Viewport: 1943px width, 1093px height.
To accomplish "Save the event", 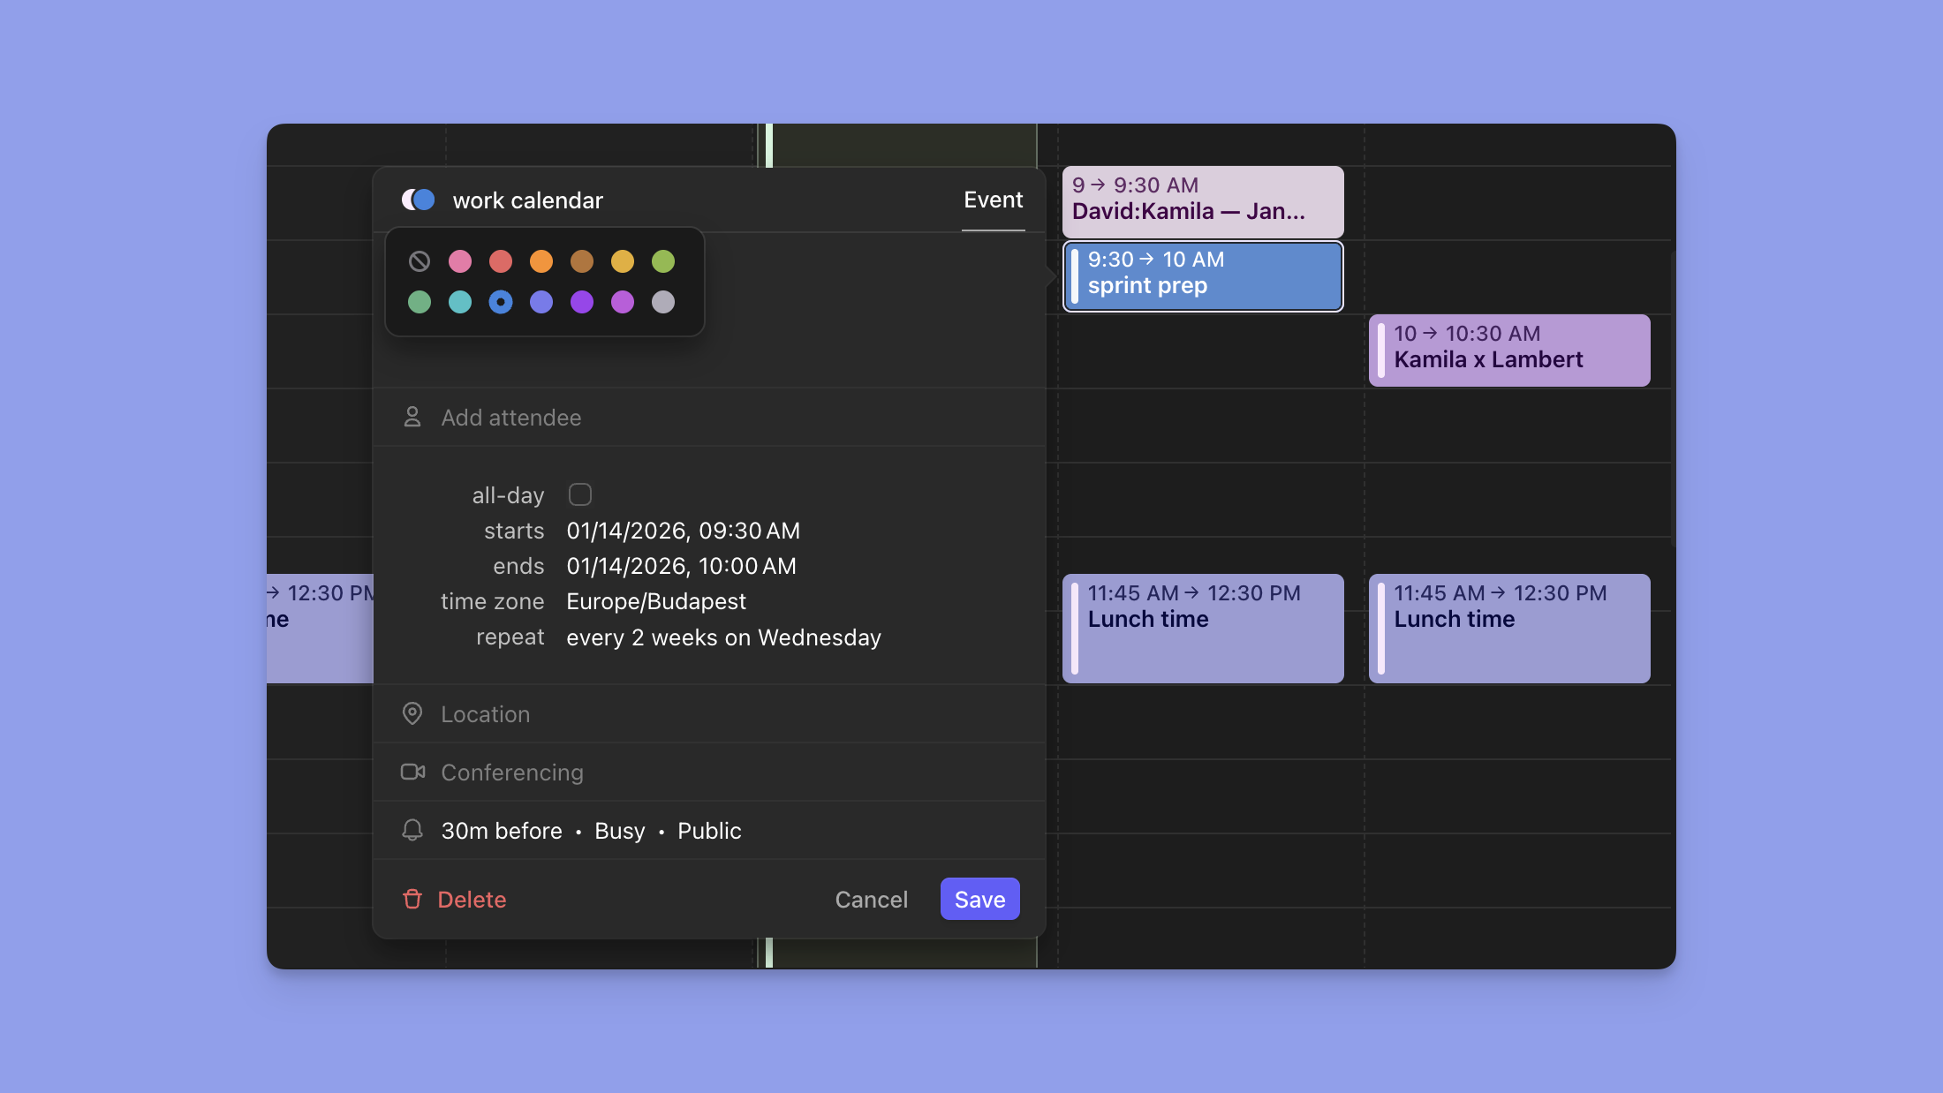I will pos(979,899).
